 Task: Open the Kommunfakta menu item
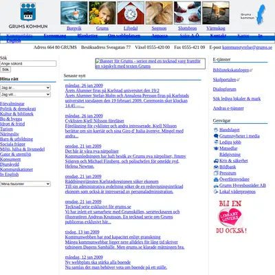(19, 36)
